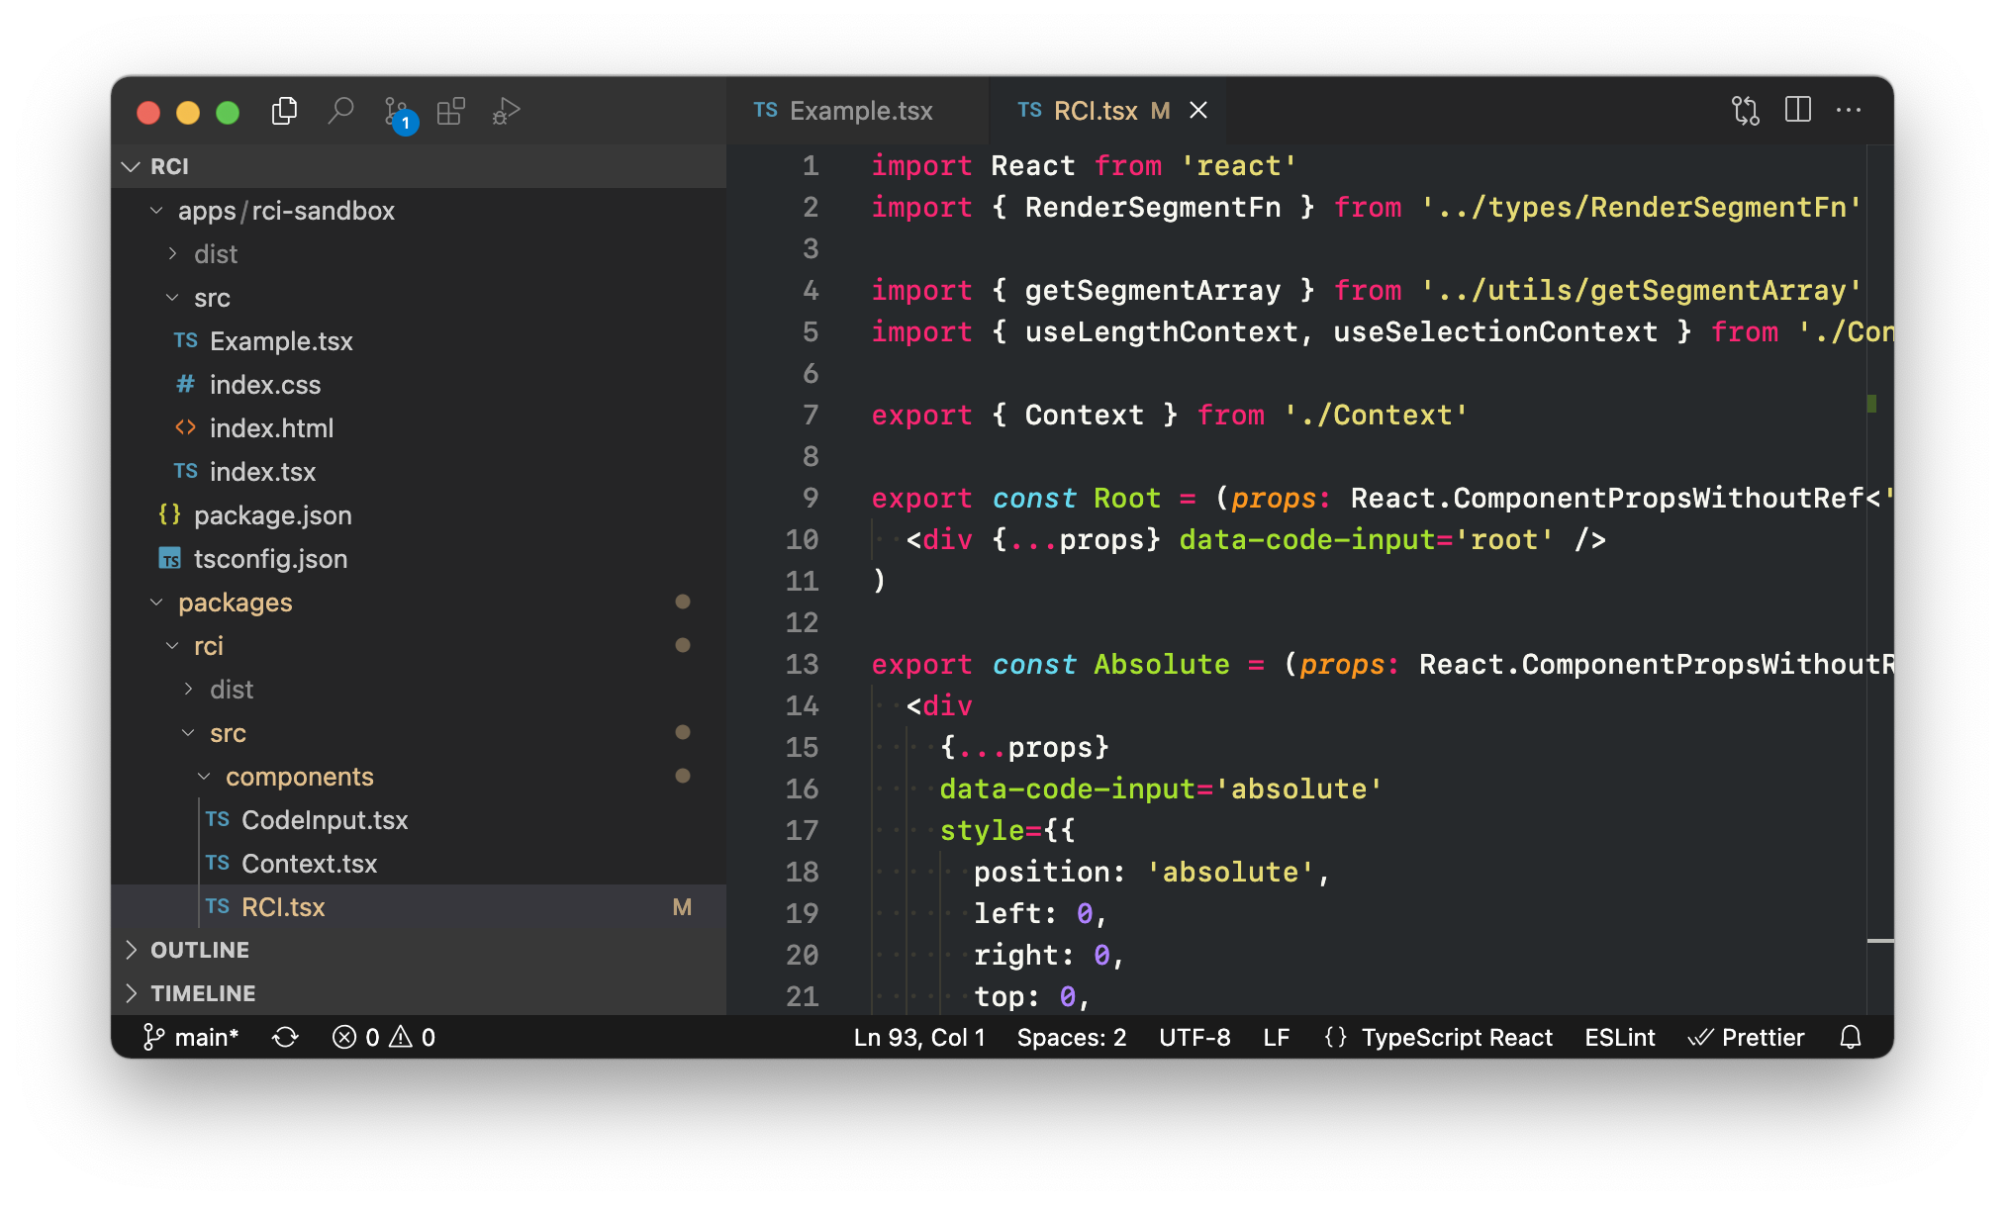The width and height of the screenshot is (2007, 1207).
Task: Click the main* git branch button
Action: point(192,1037)
